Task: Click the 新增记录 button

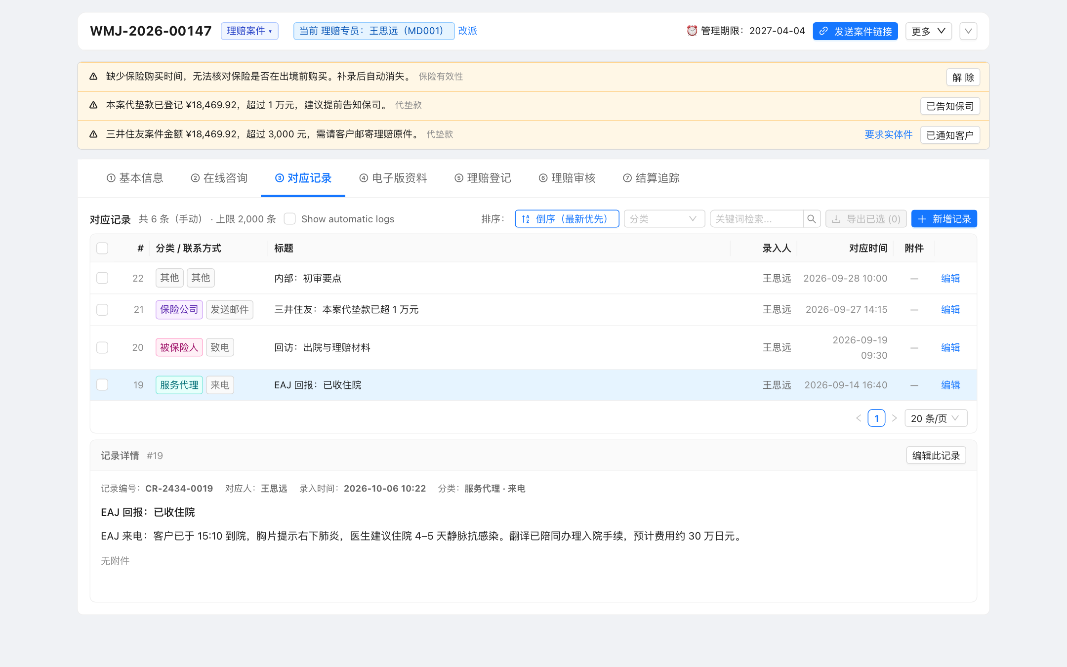Action: (944, 219)
